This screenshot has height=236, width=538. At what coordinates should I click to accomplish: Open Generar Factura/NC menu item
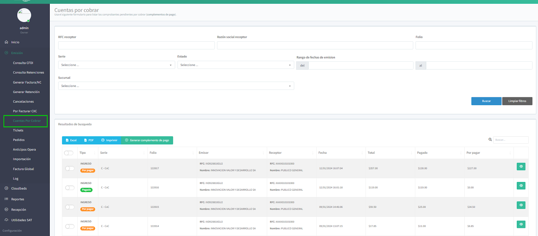tap(27, 82)
